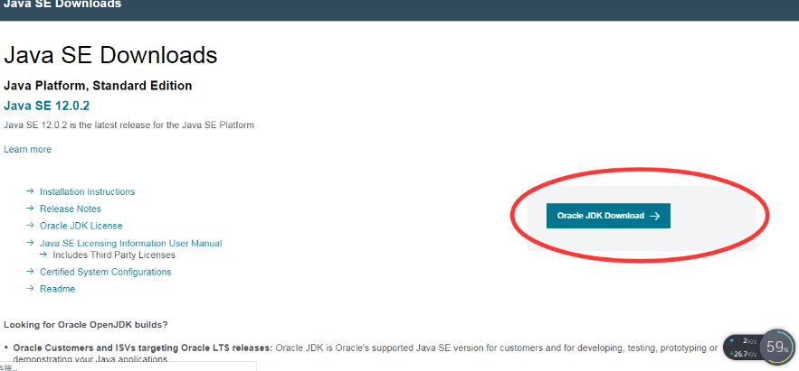Click the Java SE Downloads header bar title
This screenshot has width=799, height=371.
(62, 5)
